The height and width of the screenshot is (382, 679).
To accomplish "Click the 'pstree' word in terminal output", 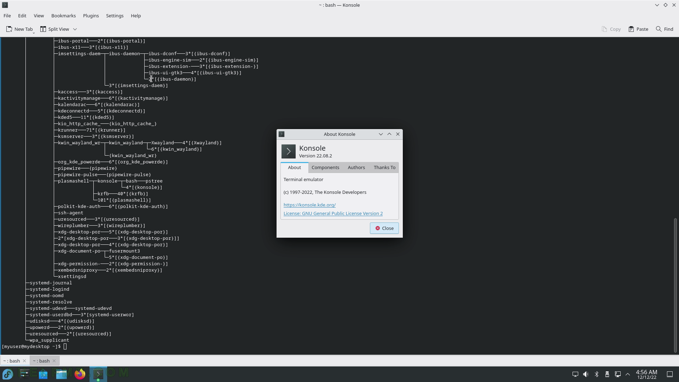I will (154, 181).
